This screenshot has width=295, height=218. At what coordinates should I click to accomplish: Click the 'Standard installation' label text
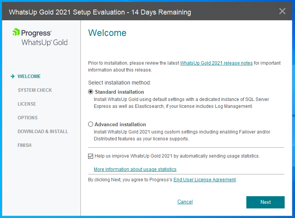click(x=119, y=92)
